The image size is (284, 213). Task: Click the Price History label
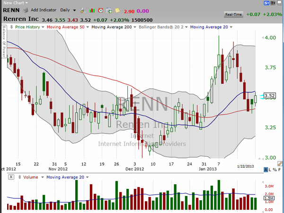pos(27,27)
